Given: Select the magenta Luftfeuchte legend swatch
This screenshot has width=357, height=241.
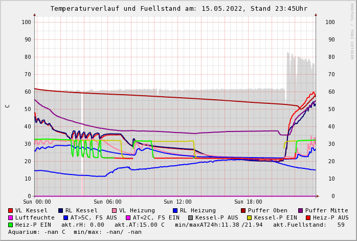Looking at the screenshot, I should (x=11, y=218).
